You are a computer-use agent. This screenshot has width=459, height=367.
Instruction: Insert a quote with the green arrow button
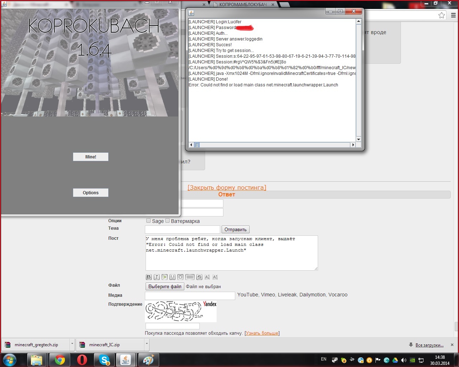tap(165, 277)
